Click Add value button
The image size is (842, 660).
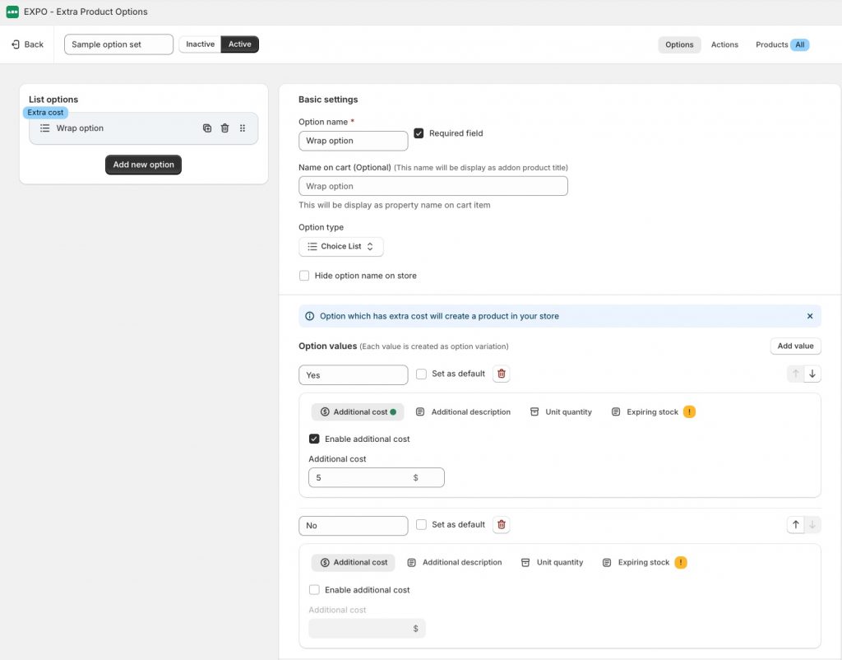click(795, 346)
